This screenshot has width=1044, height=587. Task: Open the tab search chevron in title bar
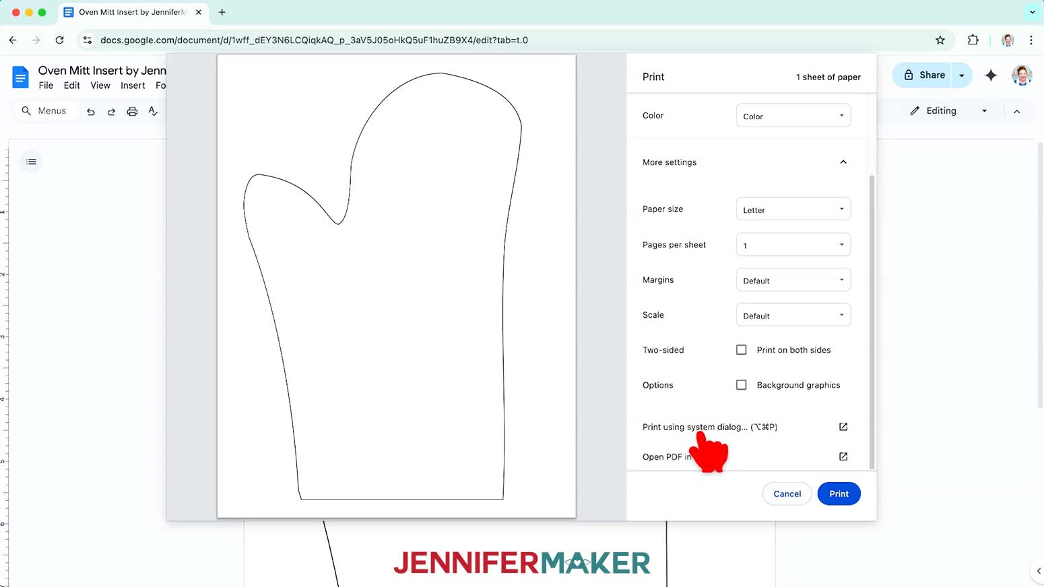[x=1032, y=12]
